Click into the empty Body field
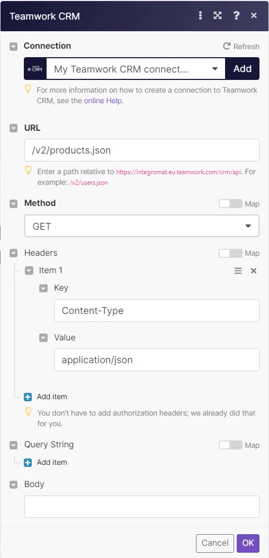This screenshot has height=558, width=269. [141, 507]
